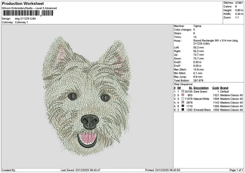Screen dimensions: 245x173
Task: Click the "Down:" label
Action: coord(178,59)
